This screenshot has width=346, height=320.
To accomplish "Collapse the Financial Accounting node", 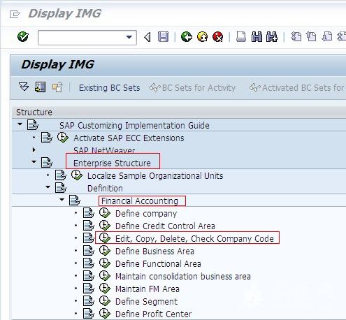I will [62, 199].
